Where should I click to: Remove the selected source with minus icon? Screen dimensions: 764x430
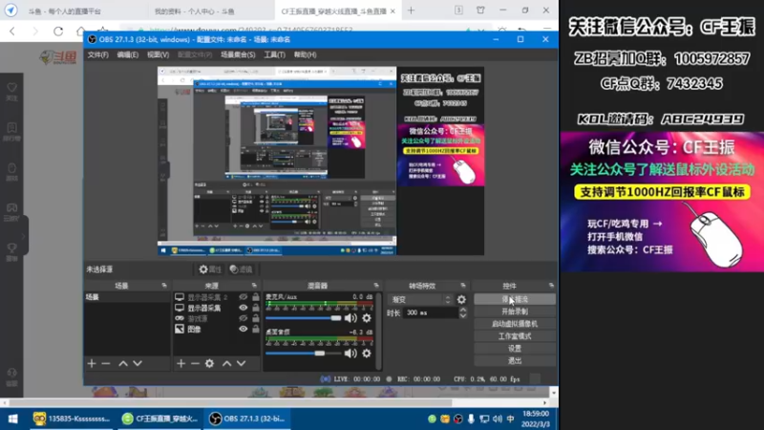pos(195,363)
